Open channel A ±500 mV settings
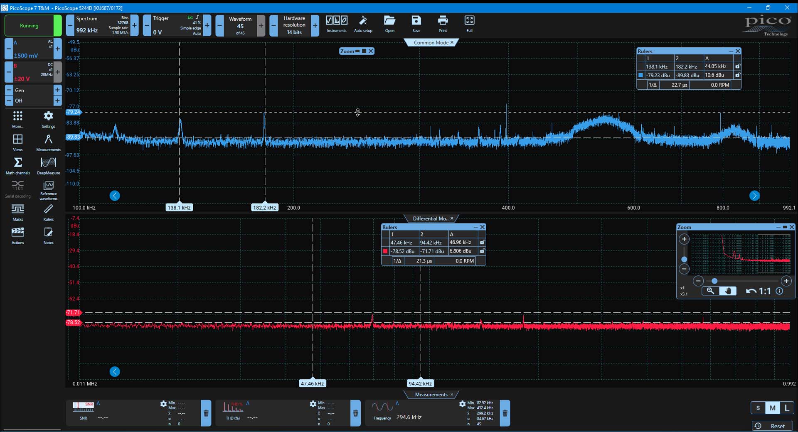 33,49
